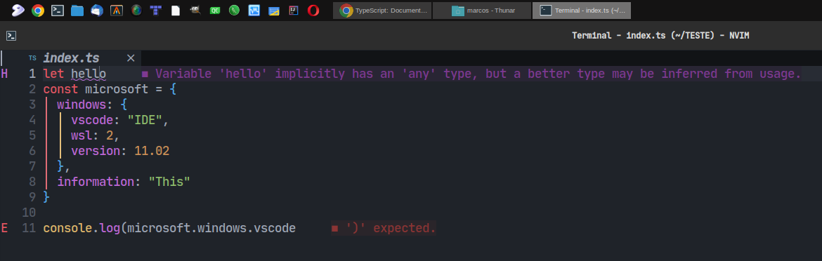The image size is (822, 261).
Task: Launch the orange A-logo app in the panel
Action: [117, 11]
